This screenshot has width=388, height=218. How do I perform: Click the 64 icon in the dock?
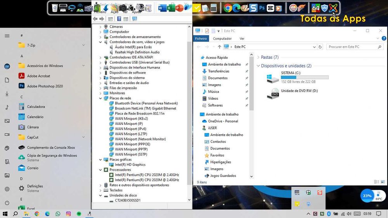click(315, 8)
